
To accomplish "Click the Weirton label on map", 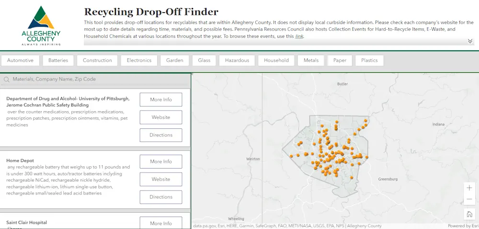I will click(253, 159).
